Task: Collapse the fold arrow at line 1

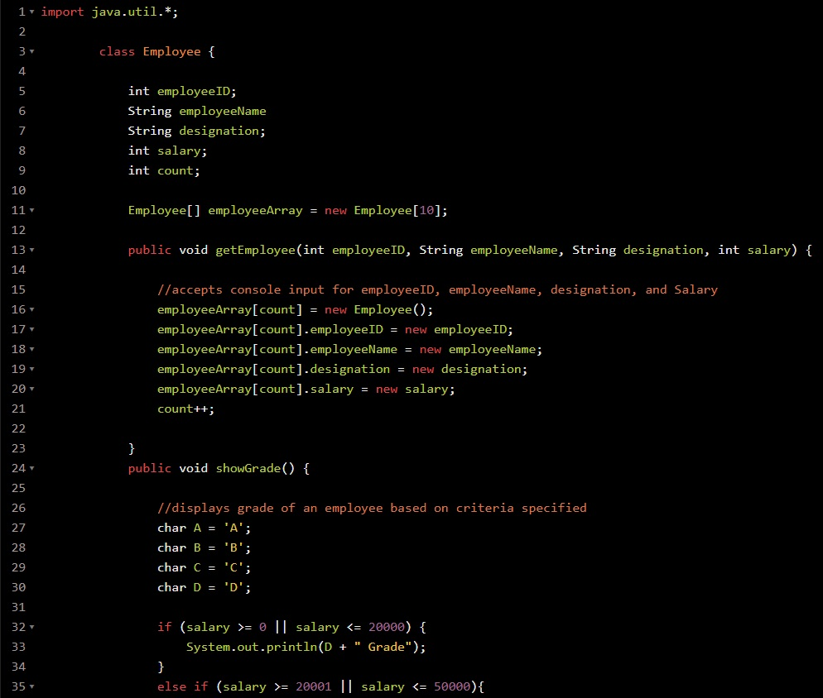Action: tap(32, 12)
